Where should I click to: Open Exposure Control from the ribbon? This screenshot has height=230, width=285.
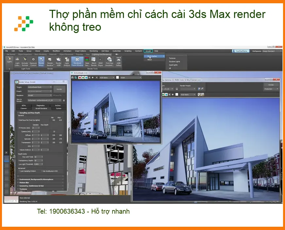tap(33, 62)
